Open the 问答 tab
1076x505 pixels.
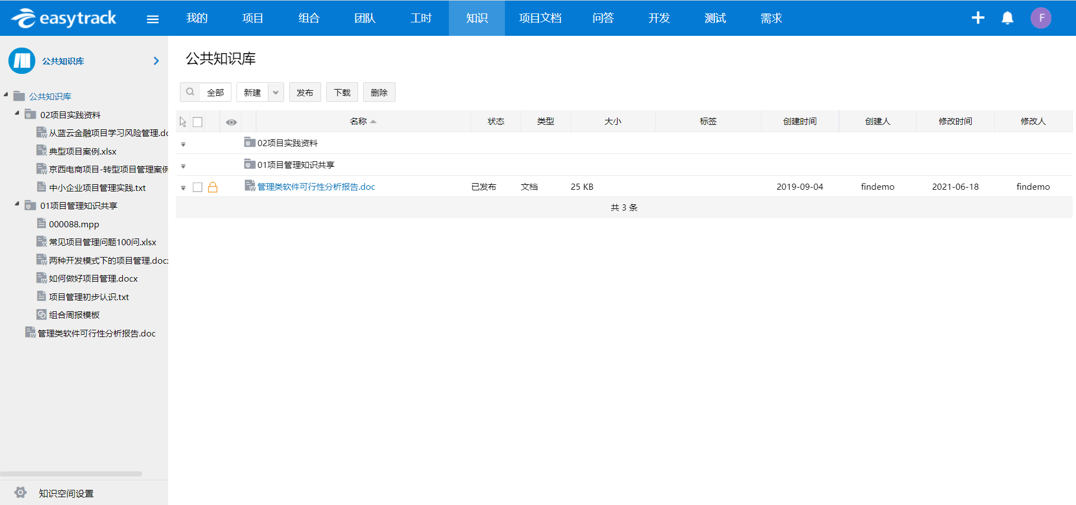point(603,18)
